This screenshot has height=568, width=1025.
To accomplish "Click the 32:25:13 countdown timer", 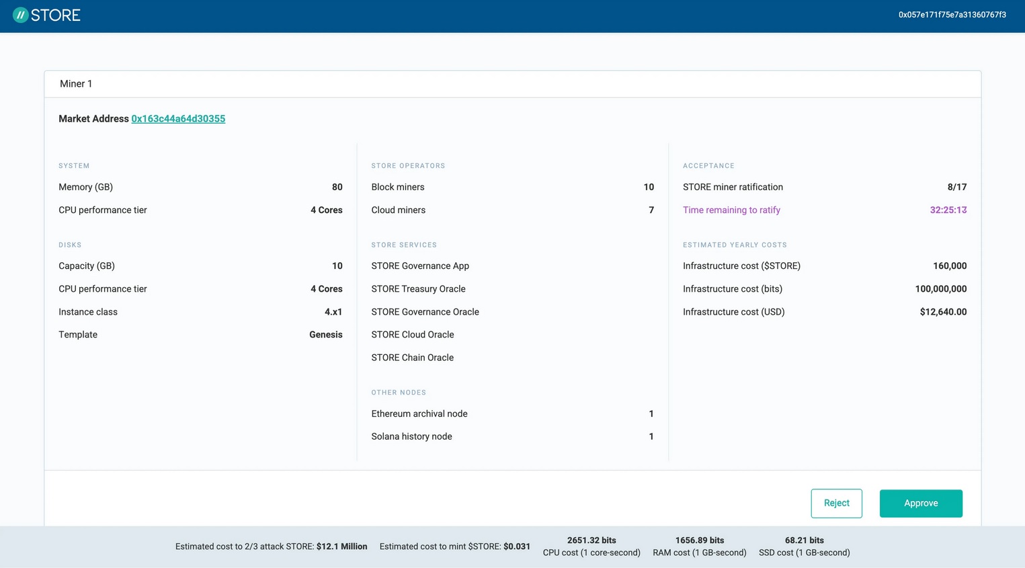I will [948, 210].
